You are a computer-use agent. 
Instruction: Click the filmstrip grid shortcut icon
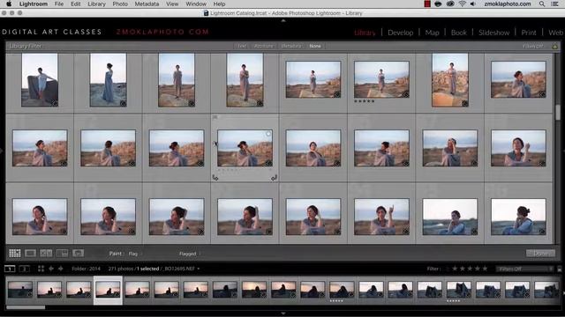coord(41,269)
